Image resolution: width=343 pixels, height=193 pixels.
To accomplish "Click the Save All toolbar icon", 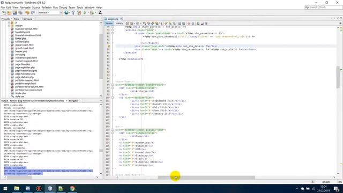I will coord(20,13).
